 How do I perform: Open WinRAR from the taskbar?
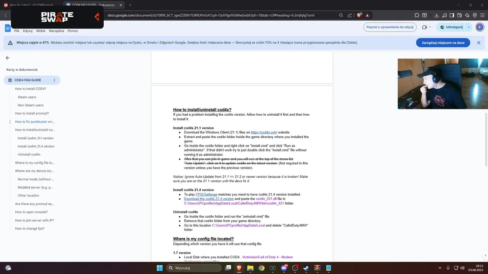tap(317, 268)
